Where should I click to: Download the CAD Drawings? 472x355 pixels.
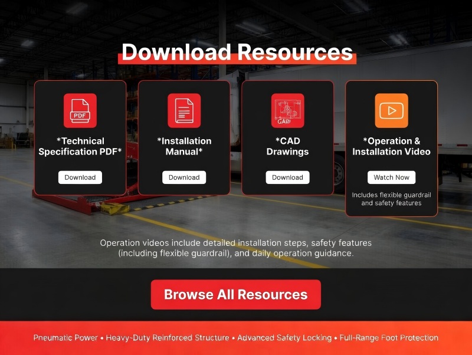tap(287, 177)
